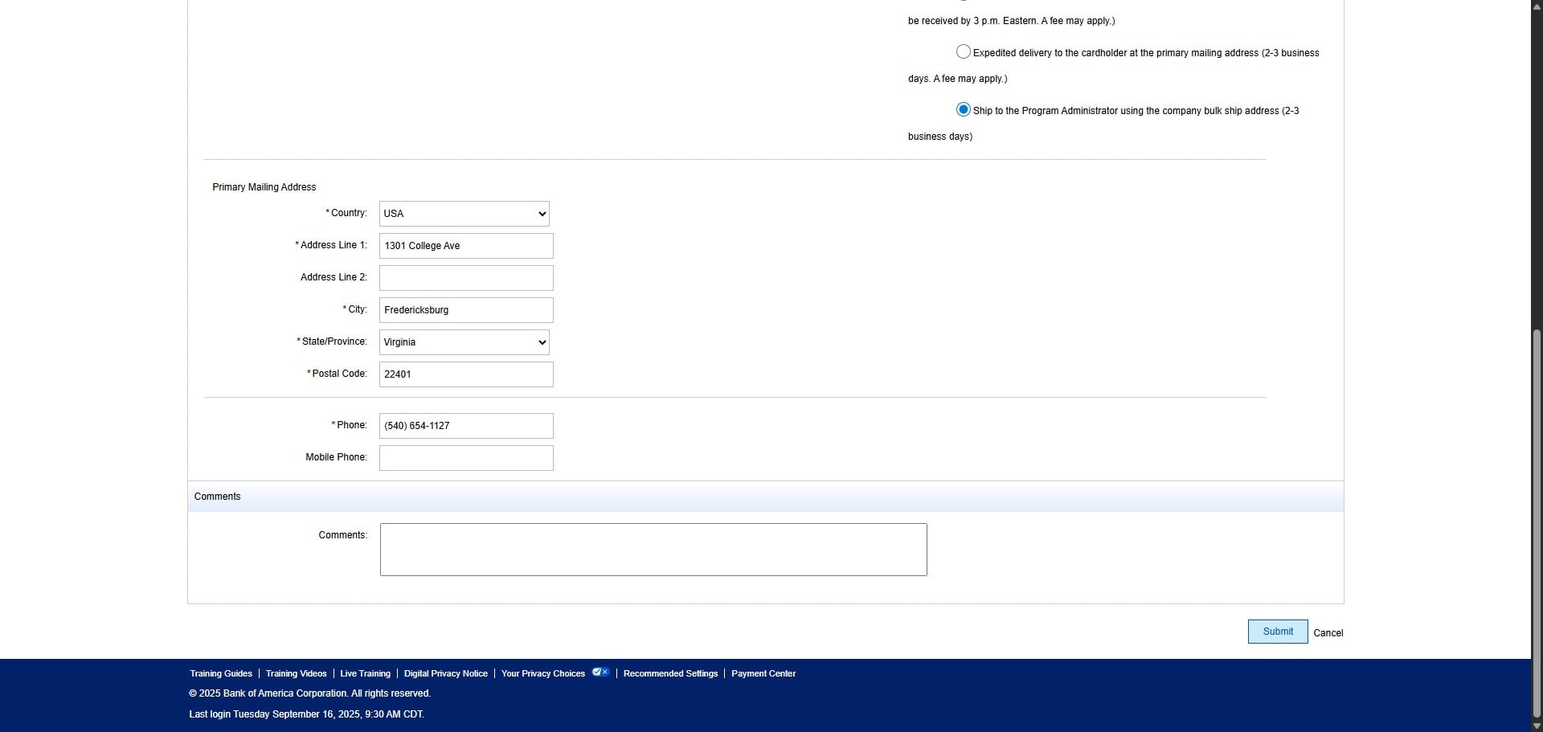Open the Training Guides page
Image resolution: width=1543 pixels, height=732 pixels.
(x=220, y=673)
